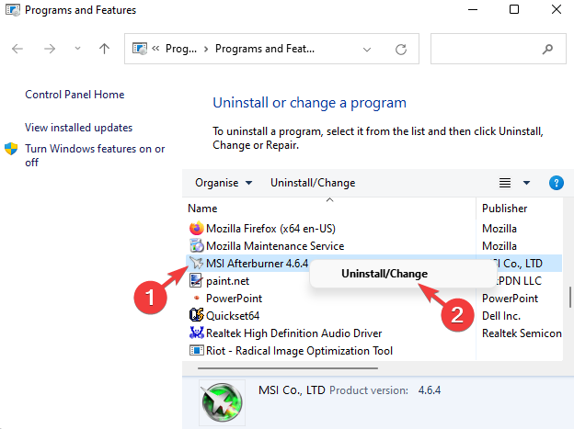Click the Mozilla Maintenance Service icon
This screenshot has height=429, width=574.
pos(196,246)
